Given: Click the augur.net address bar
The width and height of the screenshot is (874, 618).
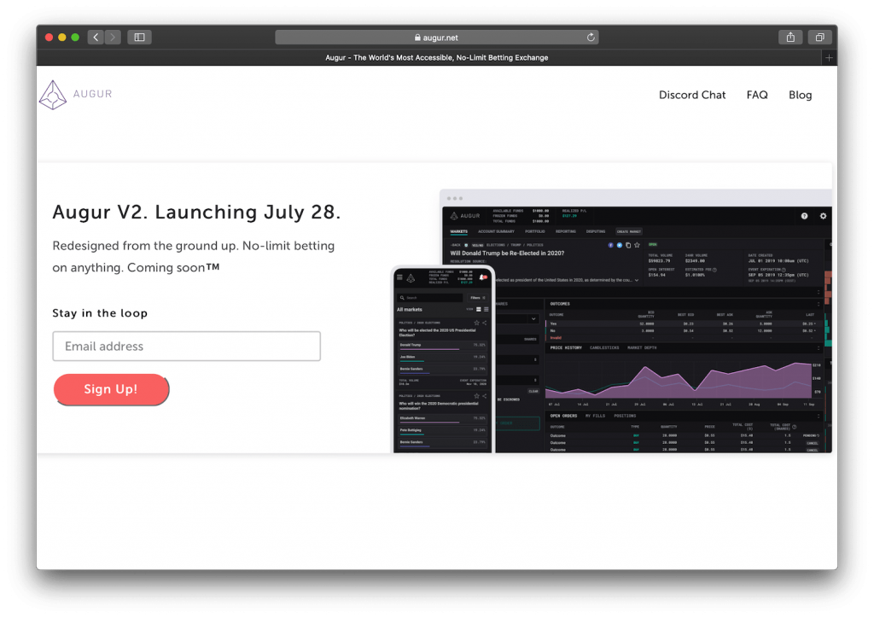Looking at the screenshot, I should [x=436, y=38].
